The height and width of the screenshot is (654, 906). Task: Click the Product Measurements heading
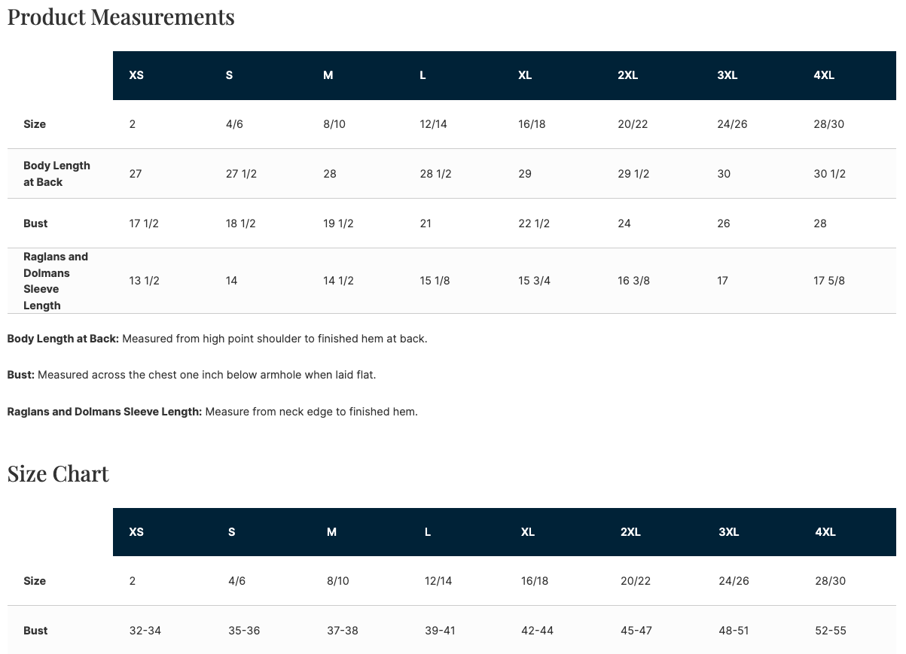(x=120, y=17)
